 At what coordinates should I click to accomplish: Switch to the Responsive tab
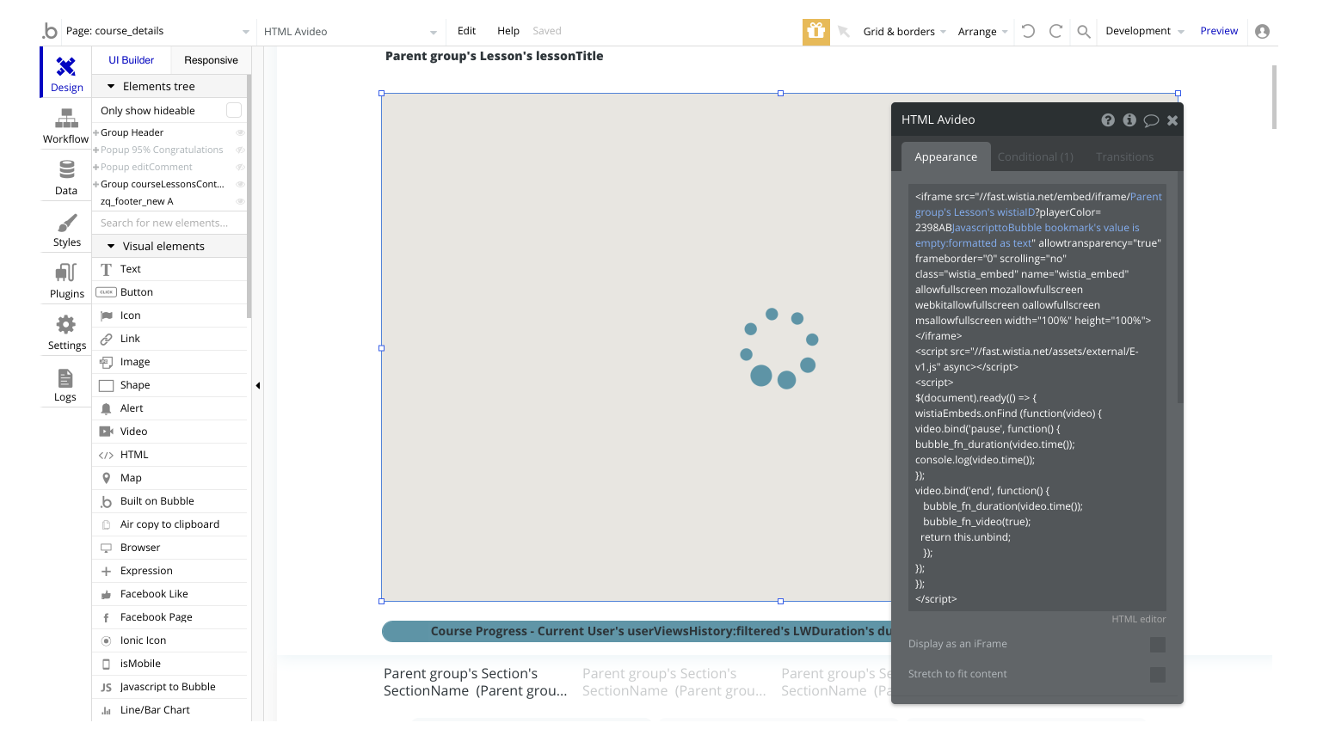pos(211,60)
